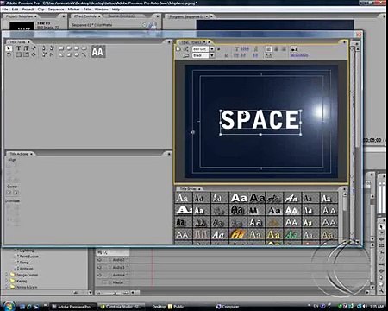Select the Arc shape tool
Image resolution: width=388 pixels, height=311 pixels.
69,54
